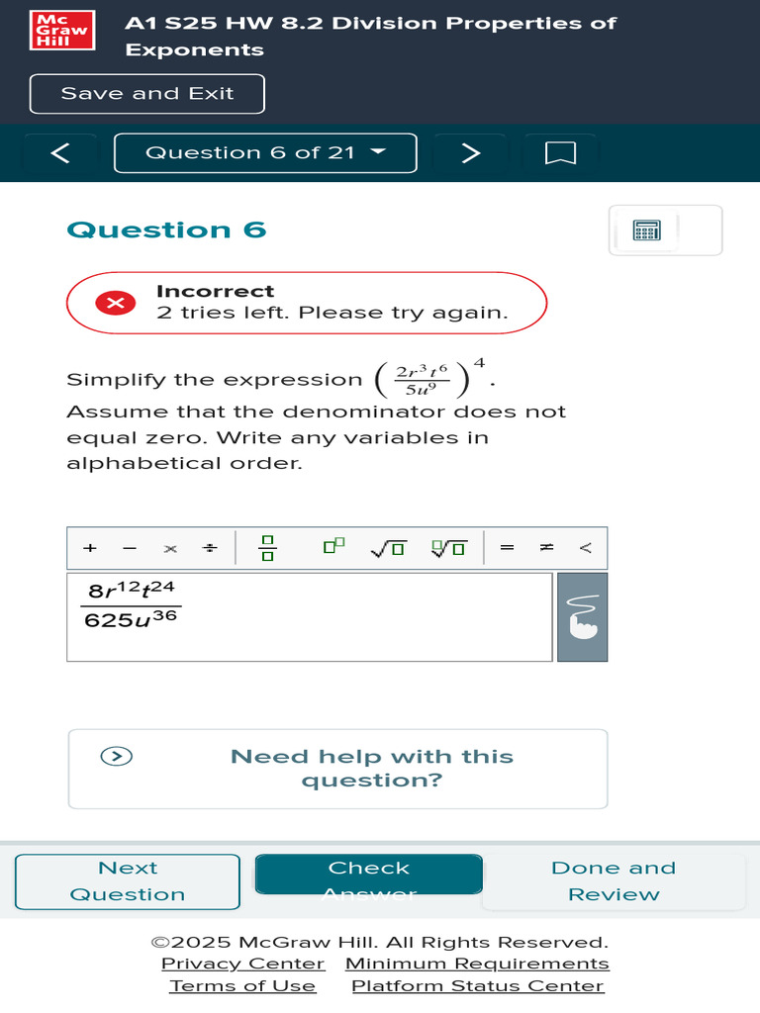The image size is (760, 1013).
Task: Open the Privacy Center link
Action: (242, 964)
